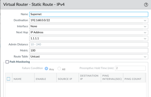Click the Route Table label
The image size is (151, 97).
click(x=21, y=56)
